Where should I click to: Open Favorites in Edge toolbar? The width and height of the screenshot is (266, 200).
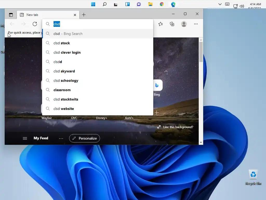tap(161, 24)
